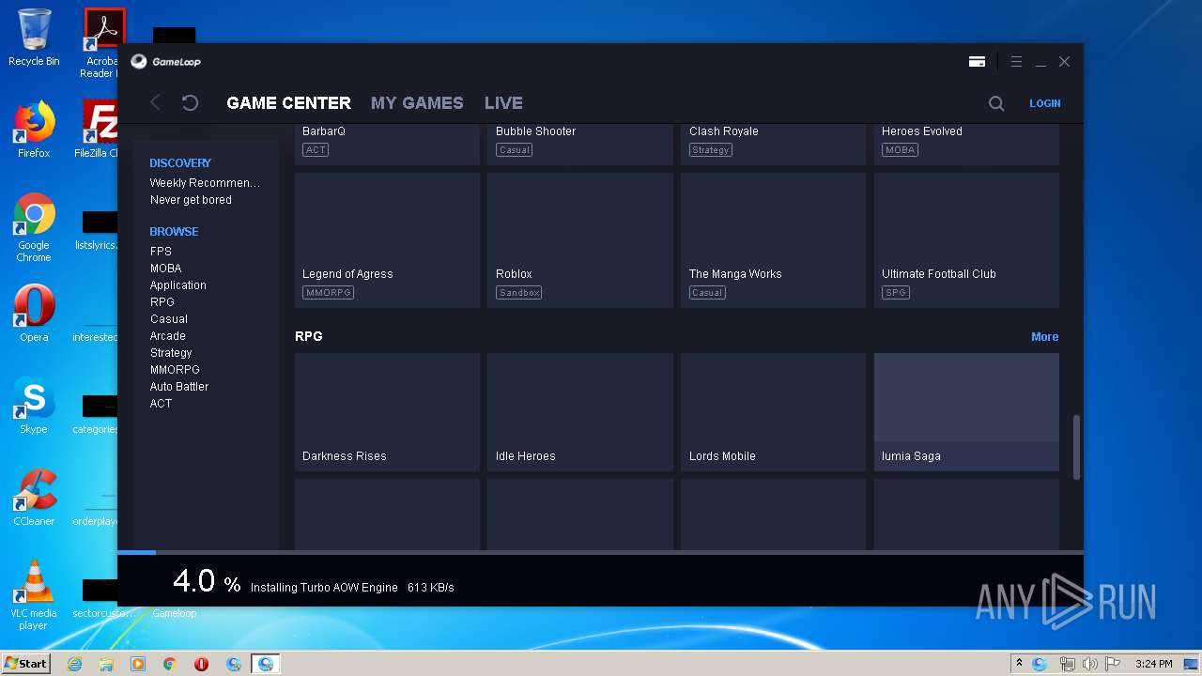Viewport: 1202px width, 676px height.
Task: Open the Clash Royale game card
Action: (x=773, y=144)
